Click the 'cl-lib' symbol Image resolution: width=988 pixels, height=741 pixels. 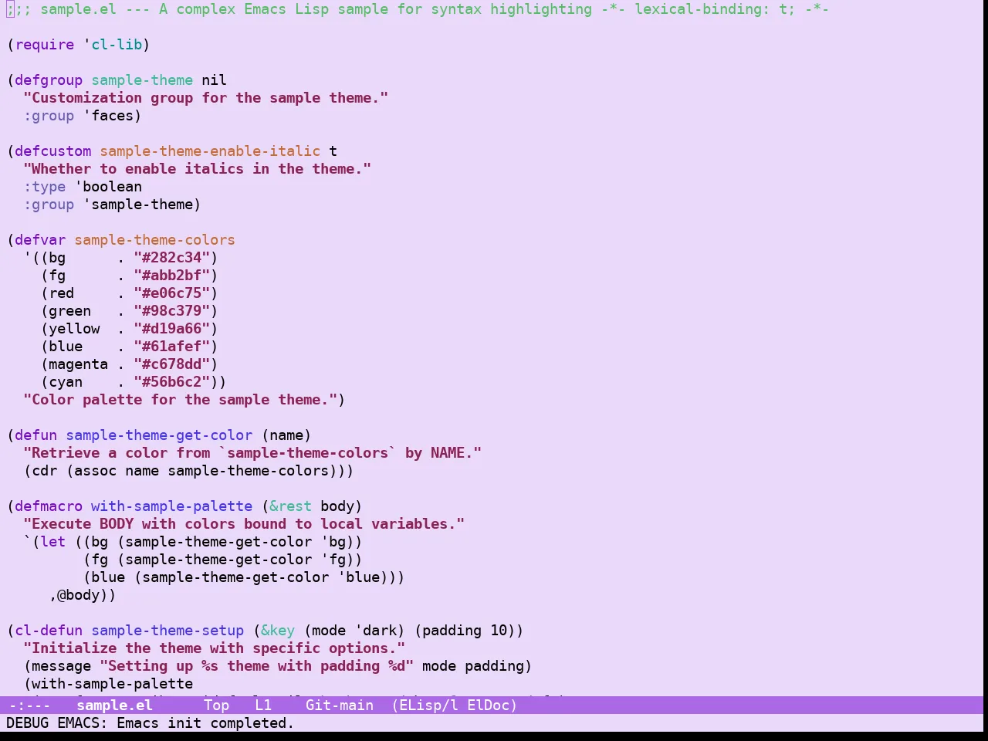(x=117, y=45)
